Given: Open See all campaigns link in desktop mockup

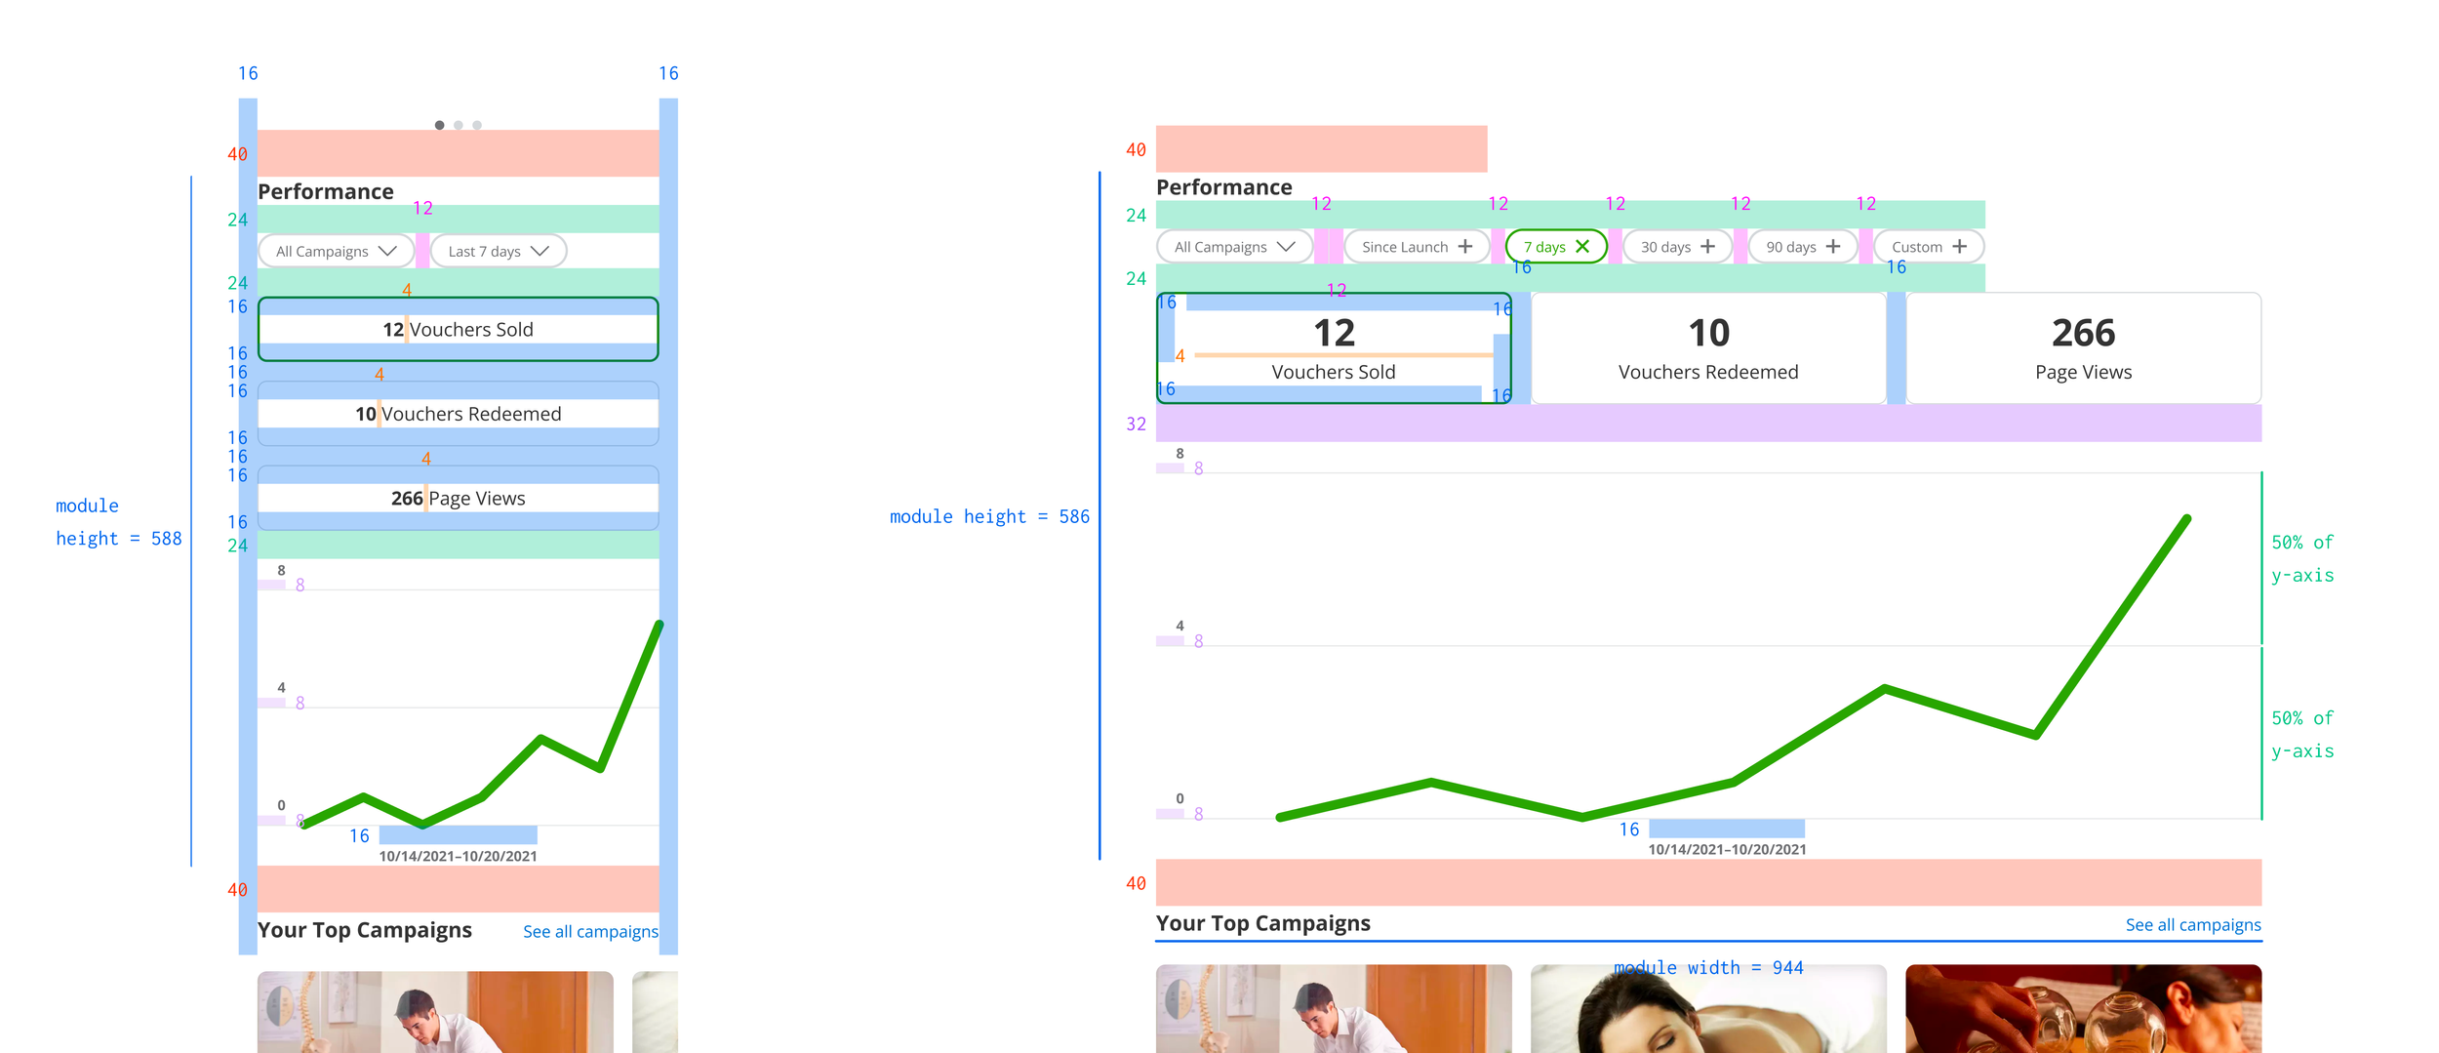Looking at the screenshot, I should (2193, 925).
